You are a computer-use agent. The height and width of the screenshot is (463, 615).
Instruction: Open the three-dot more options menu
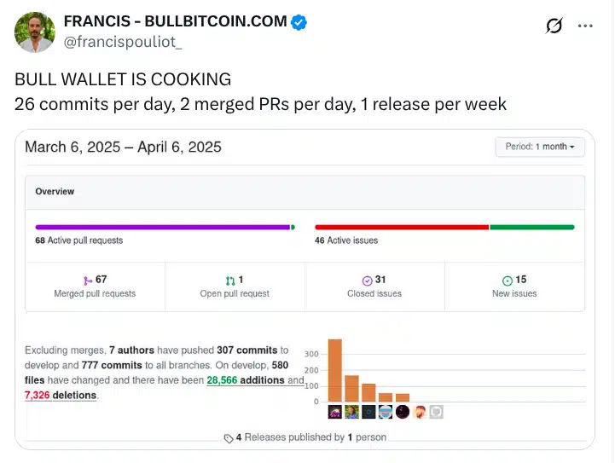tap(585, 26)
